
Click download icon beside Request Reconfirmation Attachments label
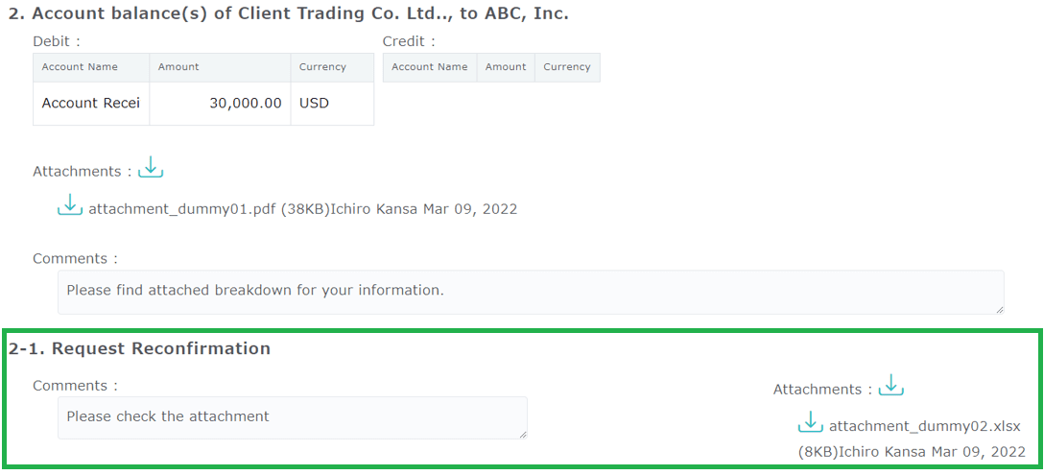tap(891, 387)
